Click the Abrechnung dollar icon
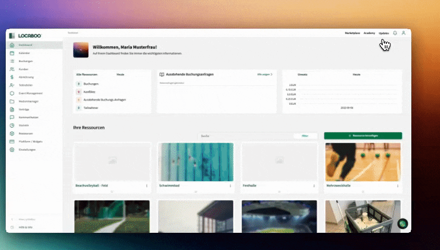Image resolution: width=440 pixels, height=250 pixels. [12, 77]
